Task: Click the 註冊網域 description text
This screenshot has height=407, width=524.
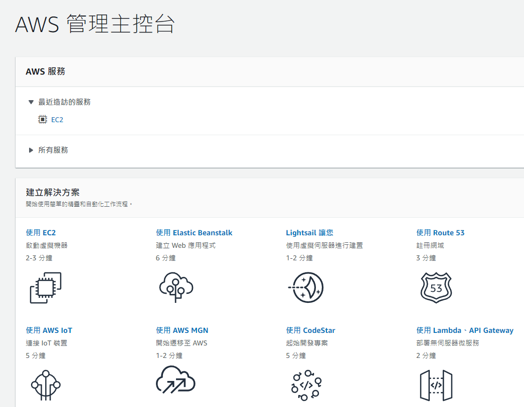Action: click(x=430, y=245)
